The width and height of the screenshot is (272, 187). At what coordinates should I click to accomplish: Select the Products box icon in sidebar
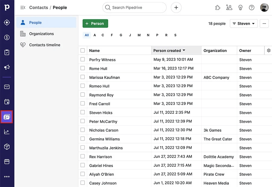pos(7,146)
